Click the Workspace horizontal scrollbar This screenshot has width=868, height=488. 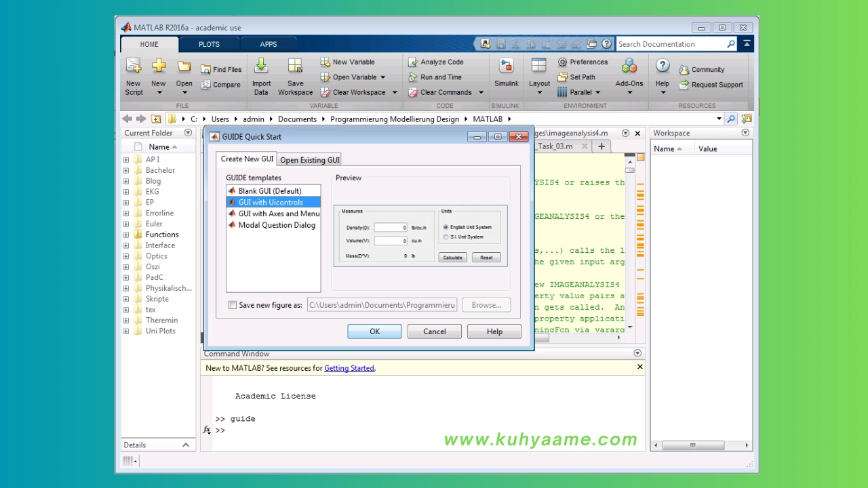point(693,445)
